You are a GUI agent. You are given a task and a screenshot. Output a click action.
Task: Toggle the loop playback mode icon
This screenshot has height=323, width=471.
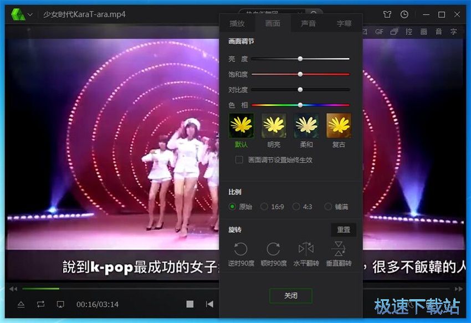40,304
